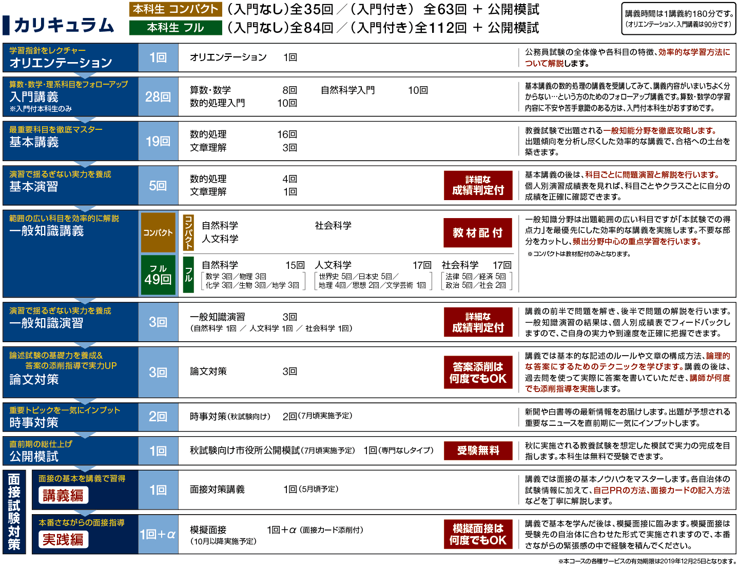
Task: Click the 28回 count box for 入門講義
Action: point(158,97)
